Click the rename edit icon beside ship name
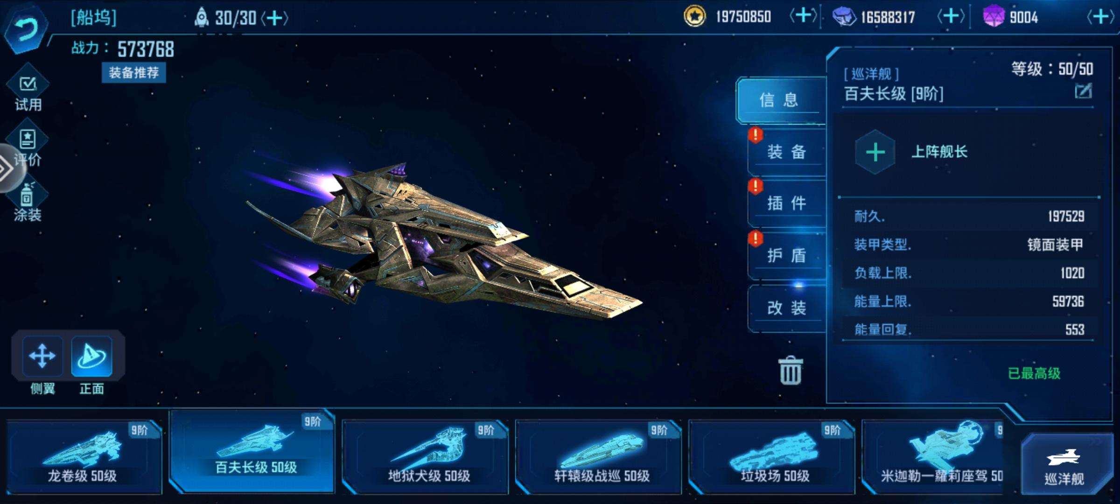Image resolution: width=1120 pixels, height=504 pixels. [x=1083, y=91]
